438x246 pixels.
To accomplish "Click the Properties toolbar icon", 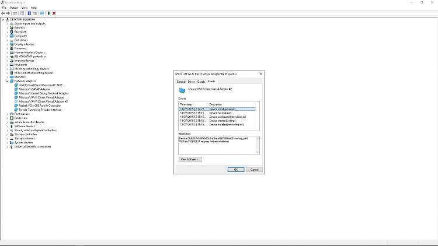I will 22,13.
